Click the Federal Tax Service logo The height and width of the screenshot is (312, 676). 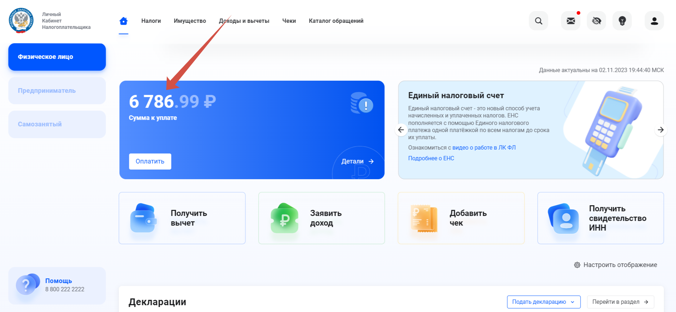point(21,21)
